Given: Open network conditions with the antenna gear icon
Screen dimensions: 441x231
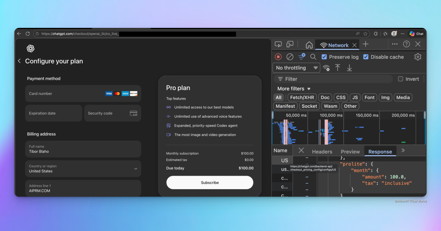Looking at the screenshot, I should pos(326,67).
